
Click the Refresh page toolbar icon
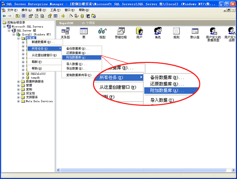pyautogui.click(x=37, y=16)
